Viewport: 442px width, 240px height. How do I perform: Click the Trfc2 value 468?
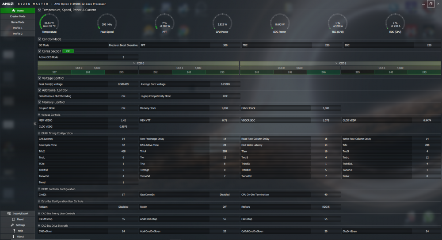pos(123,151)
